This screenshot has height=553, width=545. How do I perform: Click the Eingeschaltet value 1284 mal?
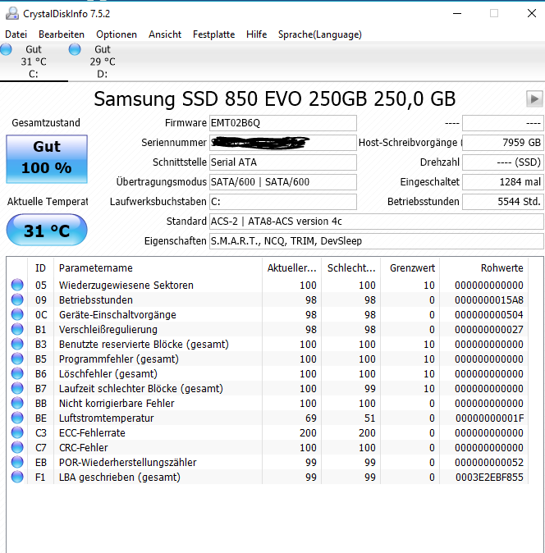pos(503,182)
